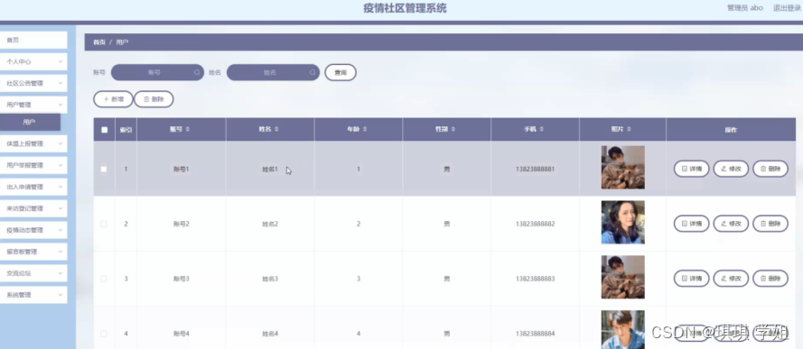Click the 姓名1 cell
Image resolution: width=803 pixels, height=349 pixels.
tap(270, 170)
